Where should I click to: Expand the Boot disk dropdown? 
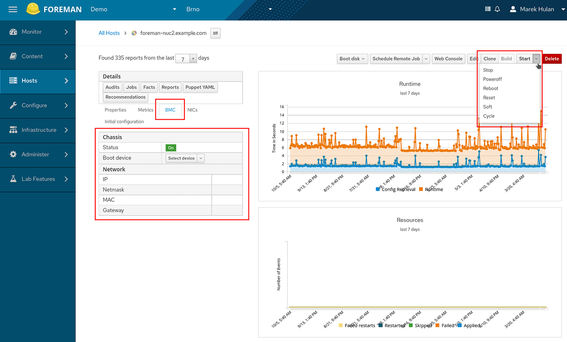pos(352,58)
